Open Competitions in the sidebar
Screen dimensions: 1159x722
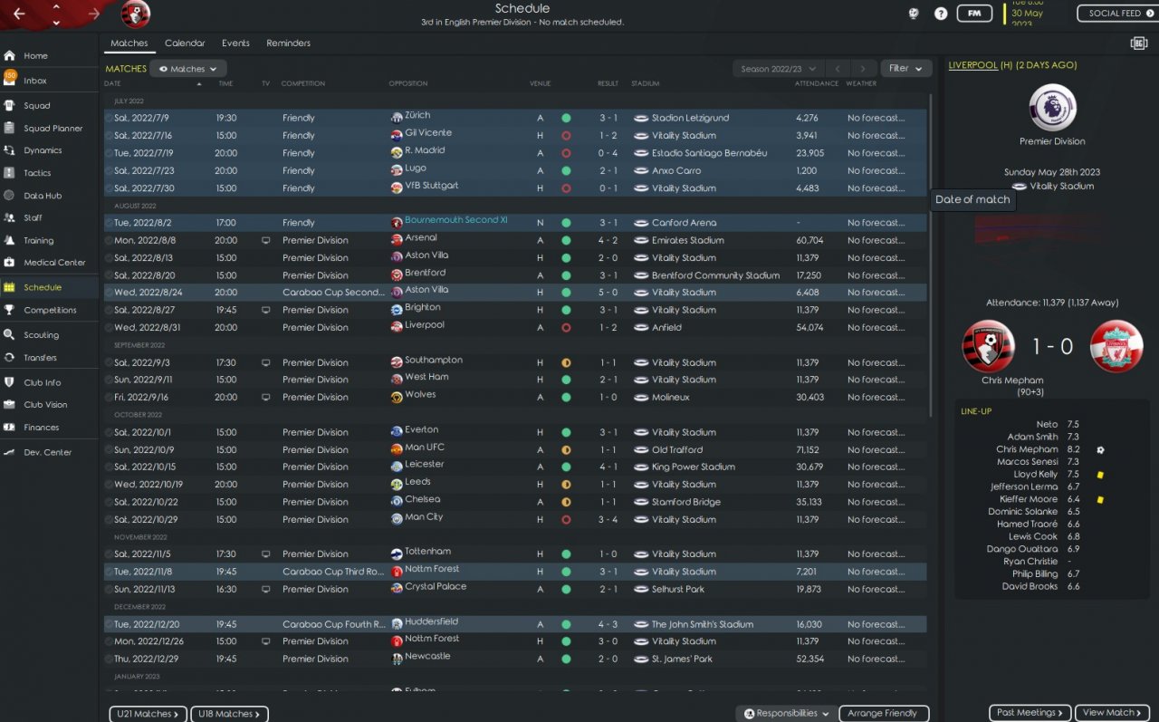coord(49,310)
